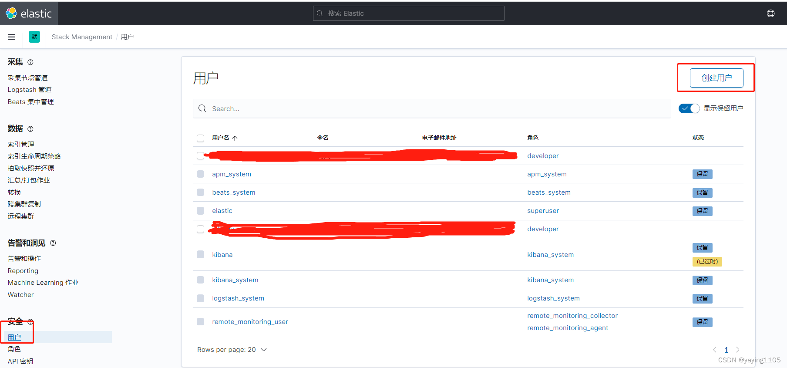Open remote_monitoring_collector role link
787x368 pixels.
point(572,316)
